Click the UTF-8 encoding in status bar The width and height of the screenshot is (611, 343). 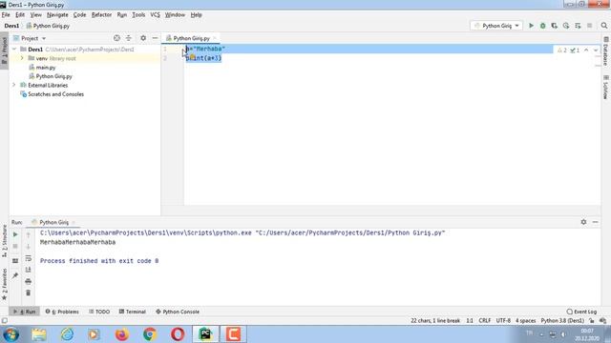point(503,321)
